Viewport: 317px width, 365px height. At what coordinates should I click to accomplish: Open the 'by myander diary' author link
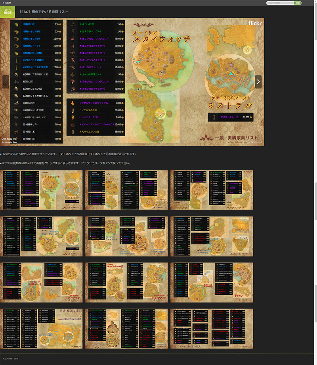click(10, 142)
